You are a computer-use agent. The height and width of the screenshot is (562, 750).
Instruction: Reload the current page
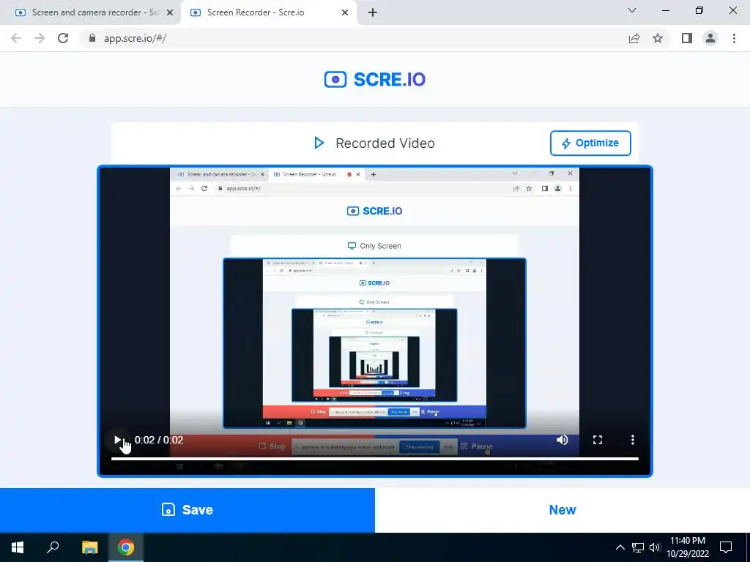point(63,38)
